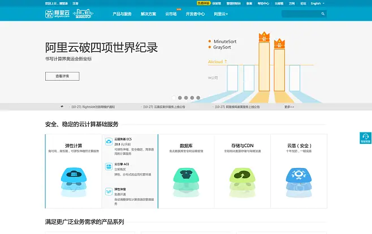
Task: Open the 弹性伸缩 product icon
Action: tap(109, 192)
